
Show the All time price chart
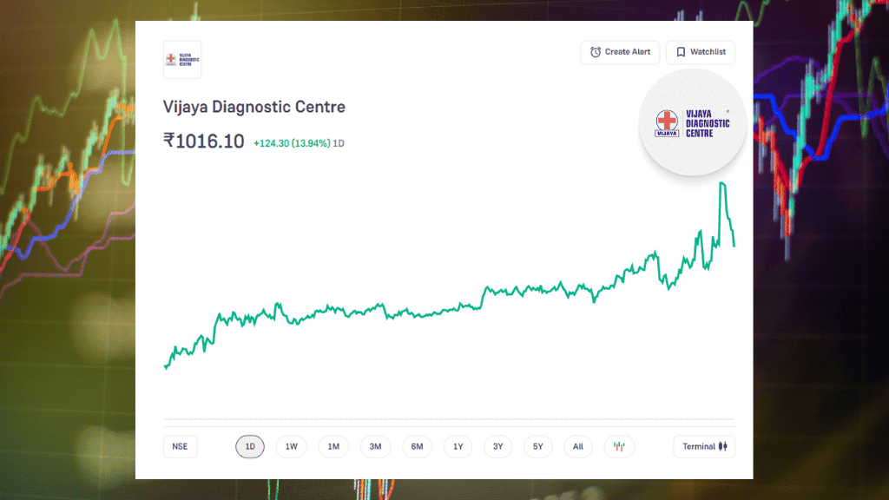(578, 447)
